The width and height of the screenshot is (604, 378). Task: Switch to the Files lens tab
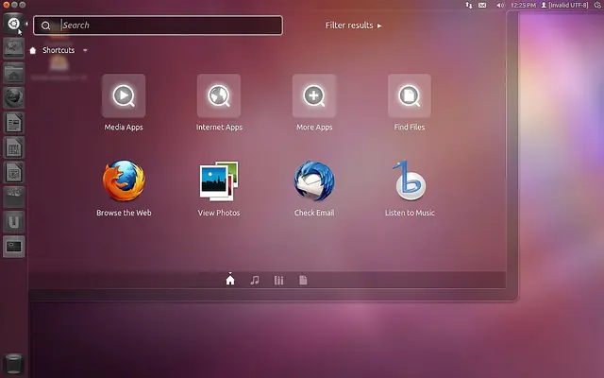[x=303, y=280]
